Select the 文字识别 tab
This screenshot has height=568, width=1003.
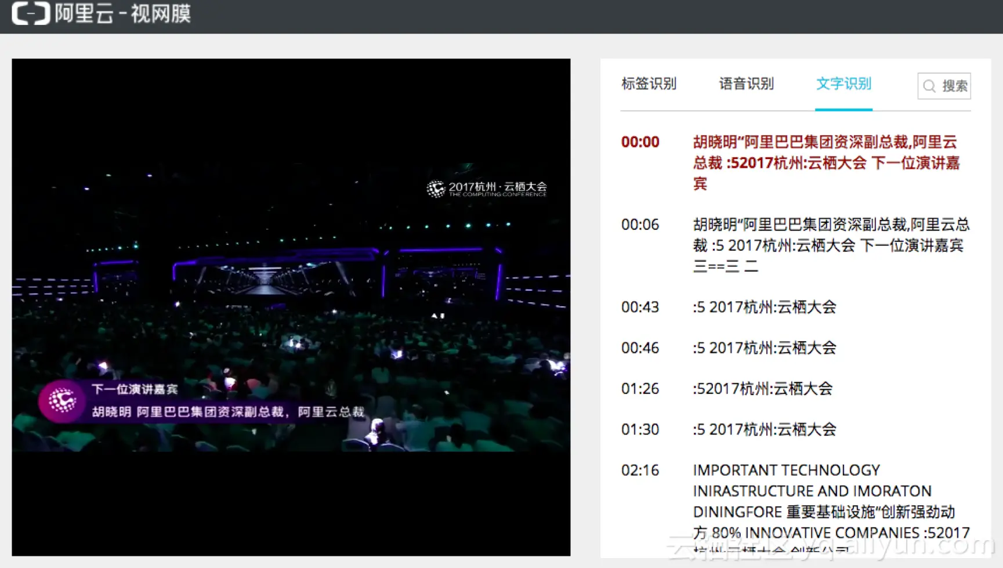point(843,84)
